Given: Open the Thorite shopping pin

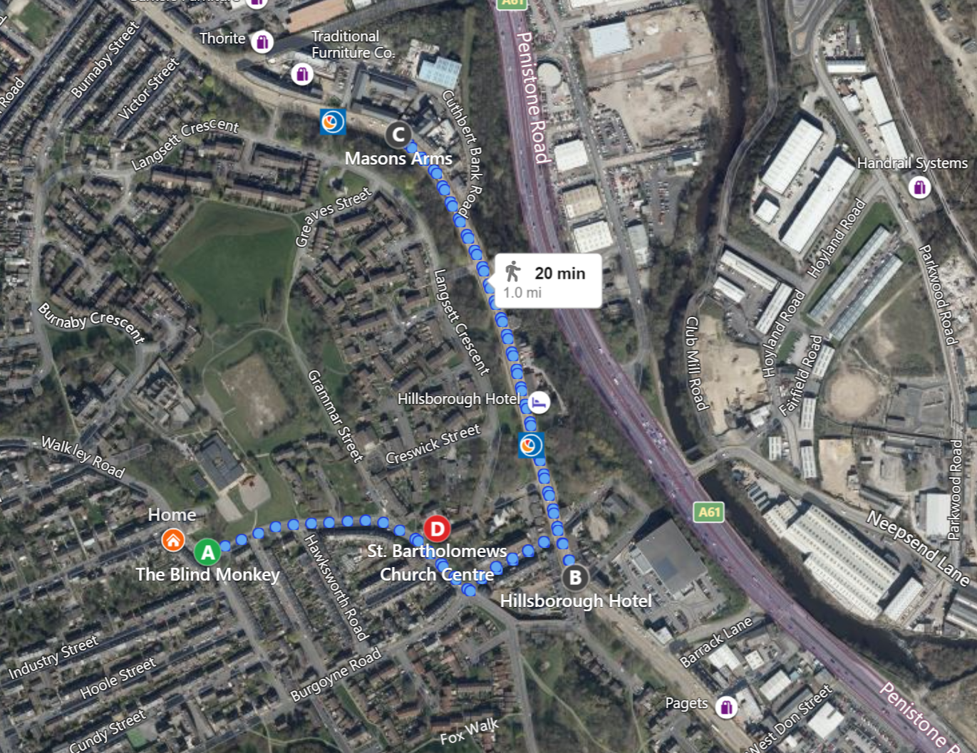Looking at the screenshot, I should [262, 41].
